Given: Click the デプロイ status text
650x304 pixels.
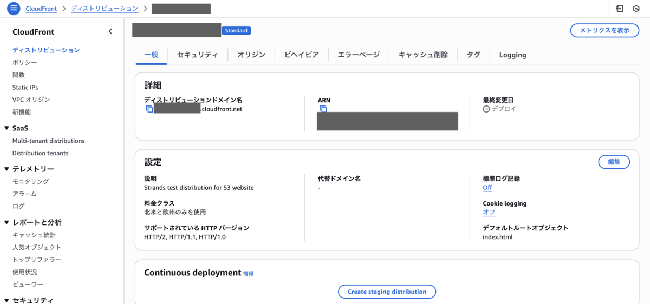Looking at the screenshot, I should [504, 109].
